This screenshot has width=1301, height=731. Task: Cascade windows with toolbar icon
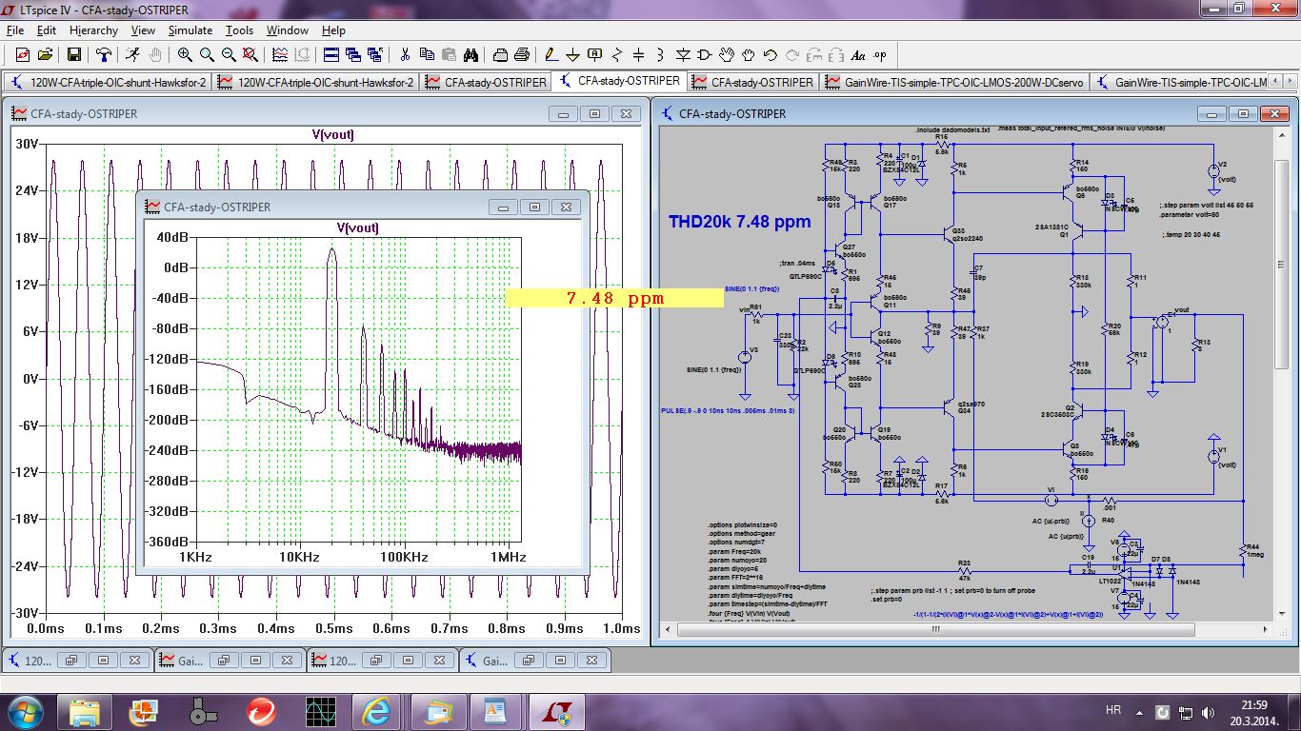(353, 55)
